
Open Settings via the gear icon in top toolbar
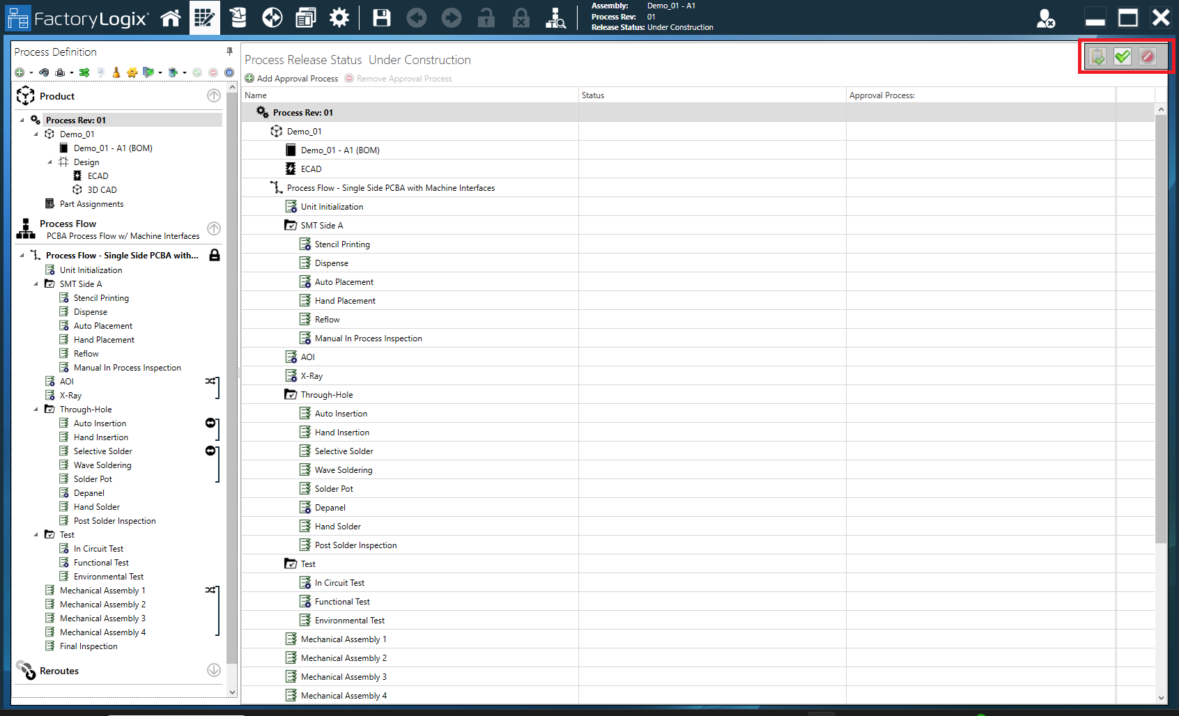(x=339, y=17)
